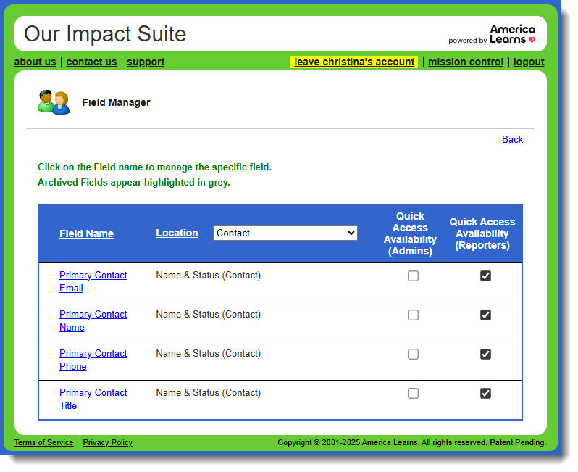Image resolution: width=578 pixels, height=472 pixels.
Task: Sort by Field Name column header
Action: pyautogui.click(x=86, y=233)
